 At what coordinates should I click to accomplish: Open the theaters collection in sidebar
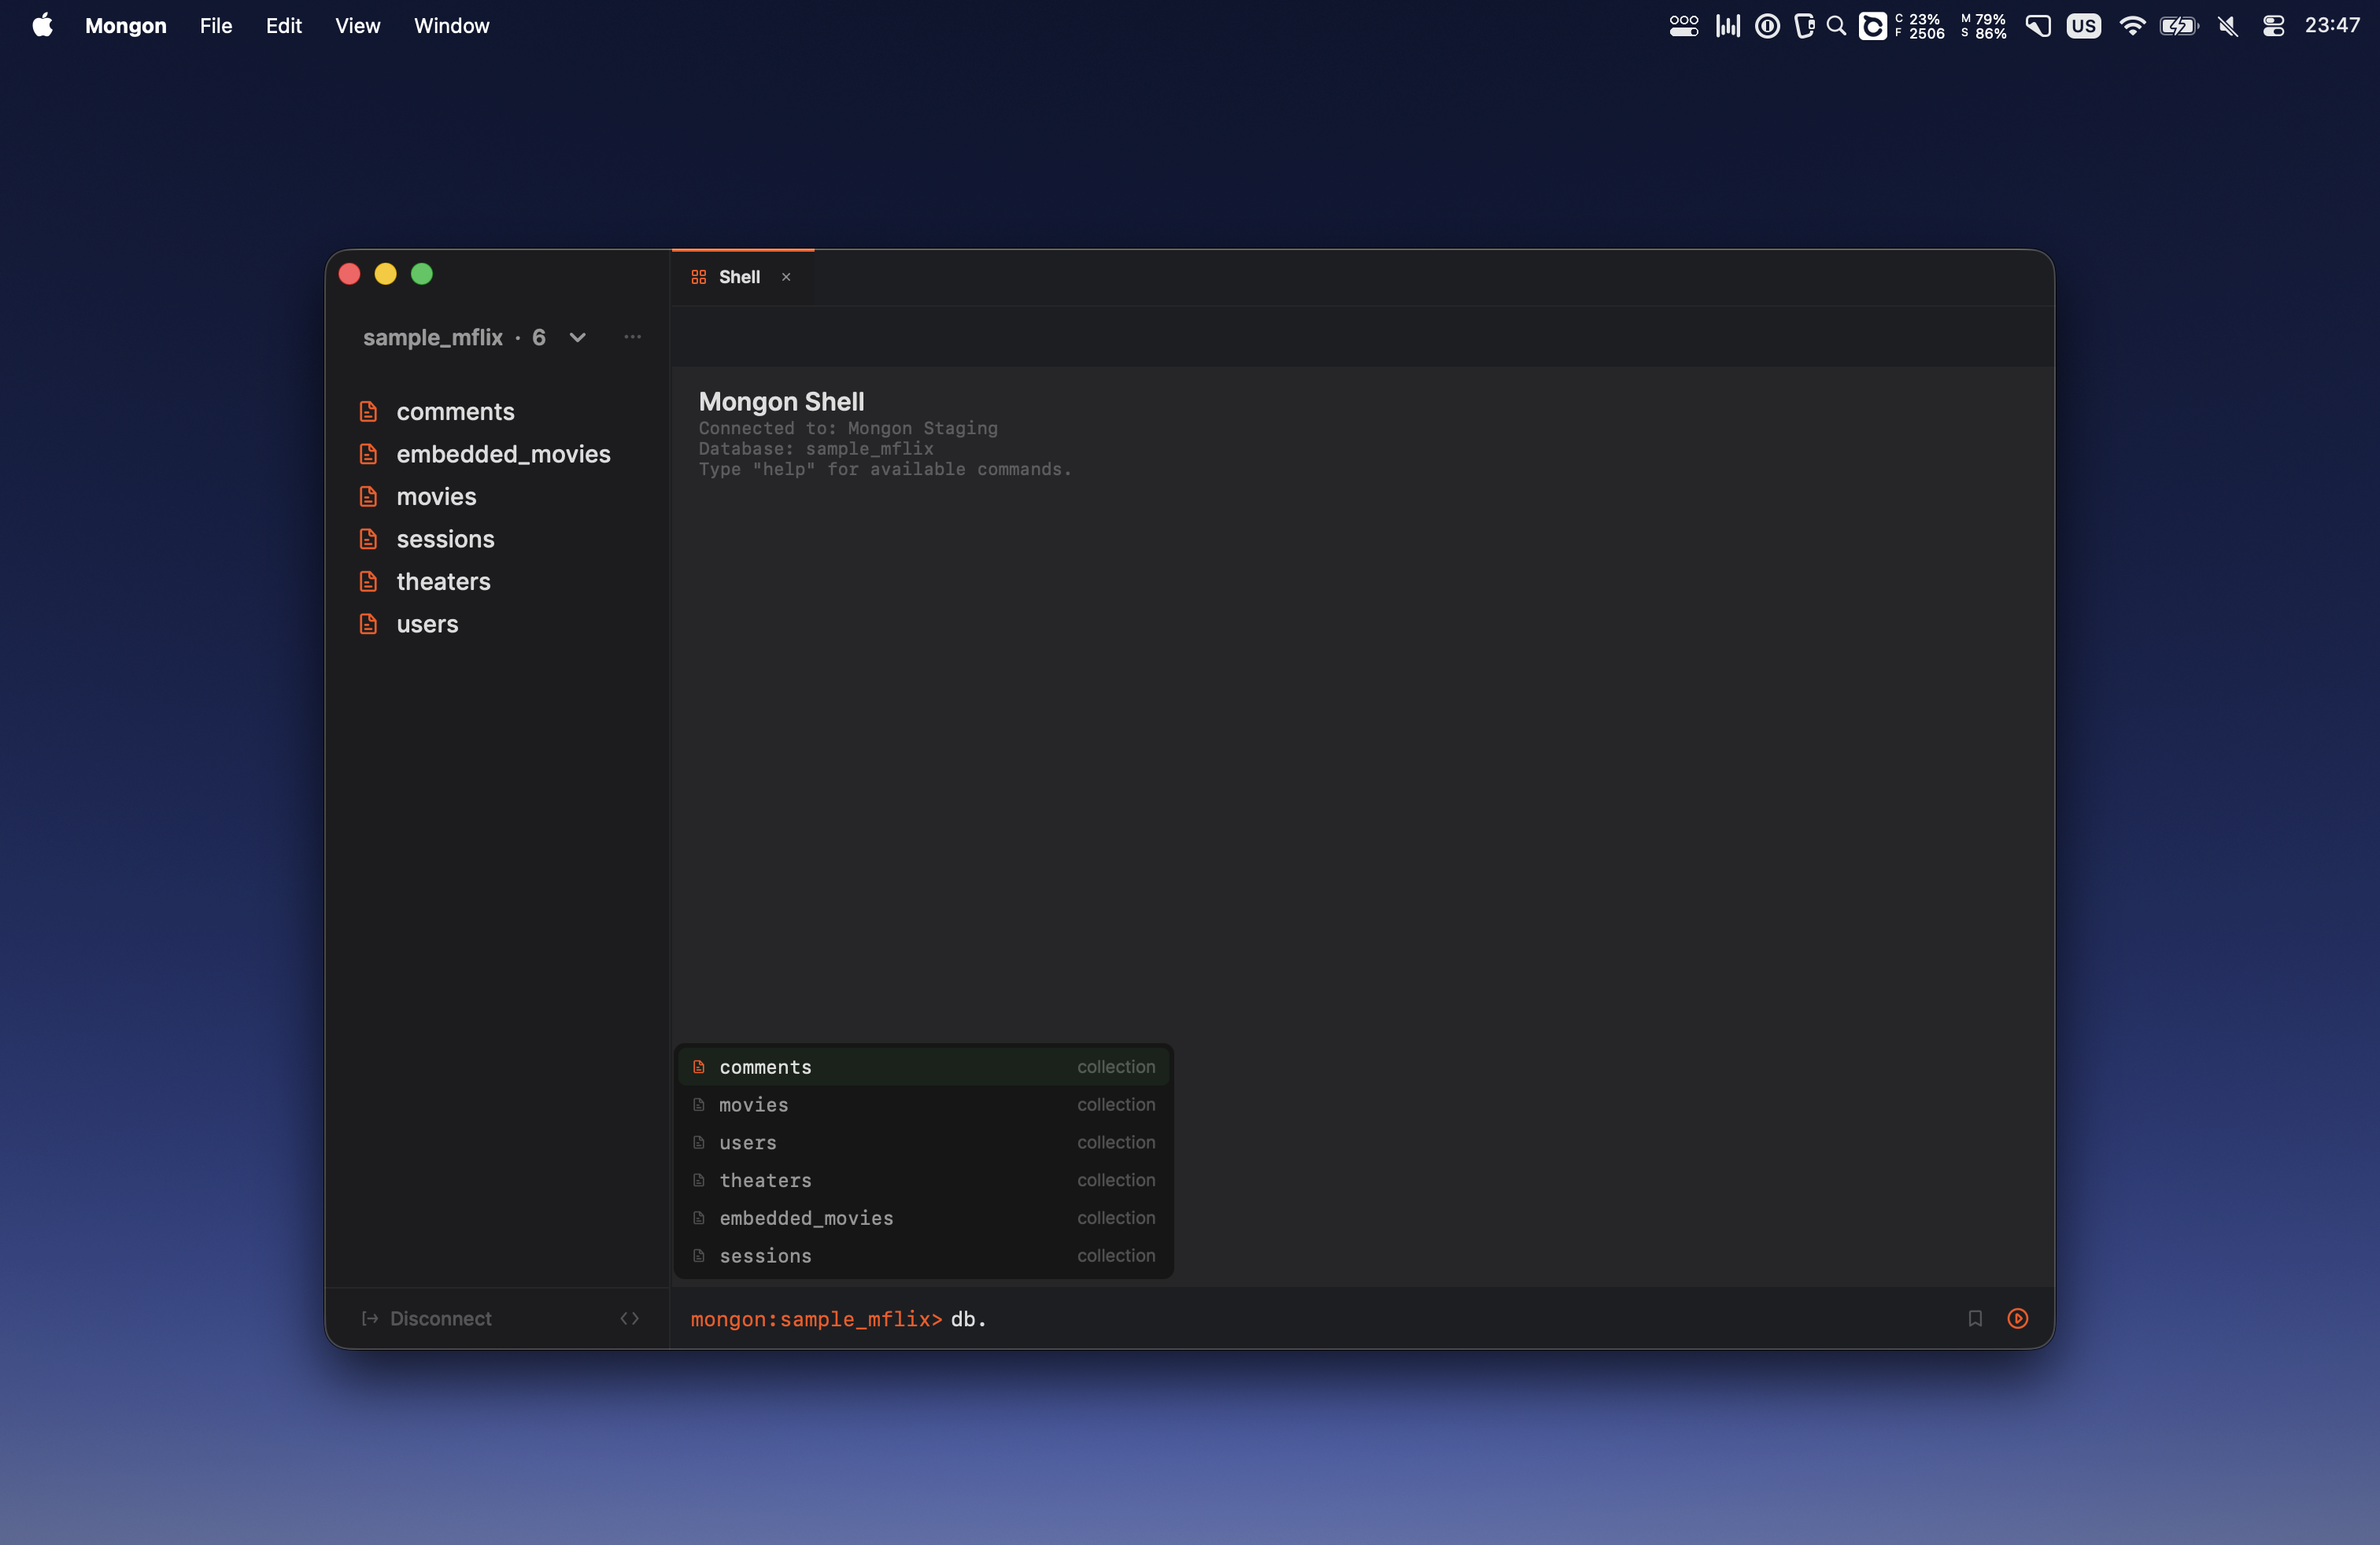tap(443, 581)
